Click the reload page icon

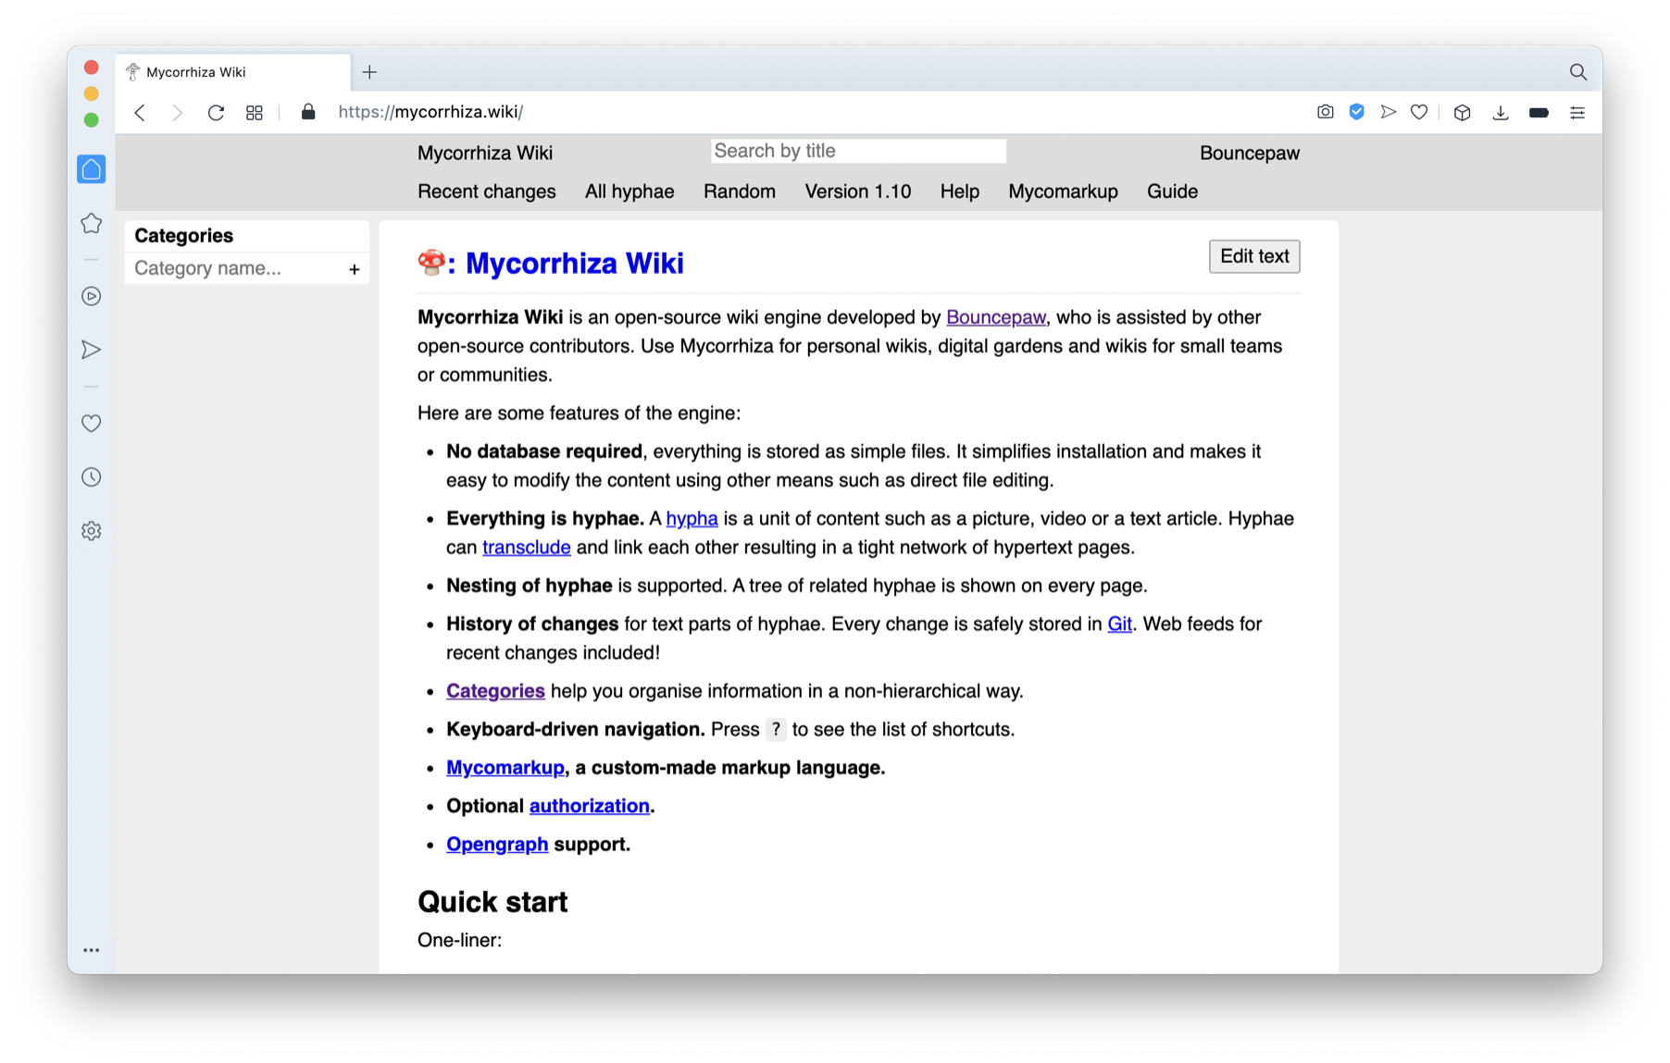(216, 112)
